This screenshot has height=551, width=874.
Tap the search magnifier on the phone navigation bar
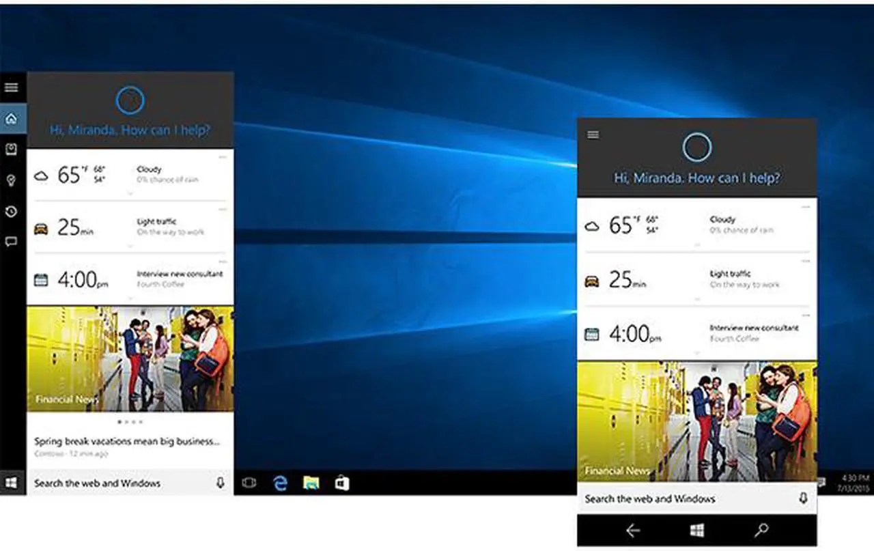(x=761, y=531)
